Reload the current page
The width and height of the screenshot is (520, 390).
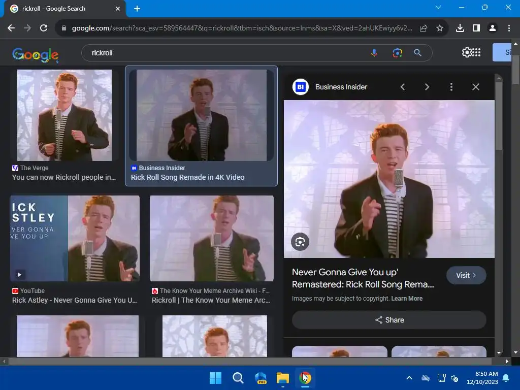click(x=44, y=28)
